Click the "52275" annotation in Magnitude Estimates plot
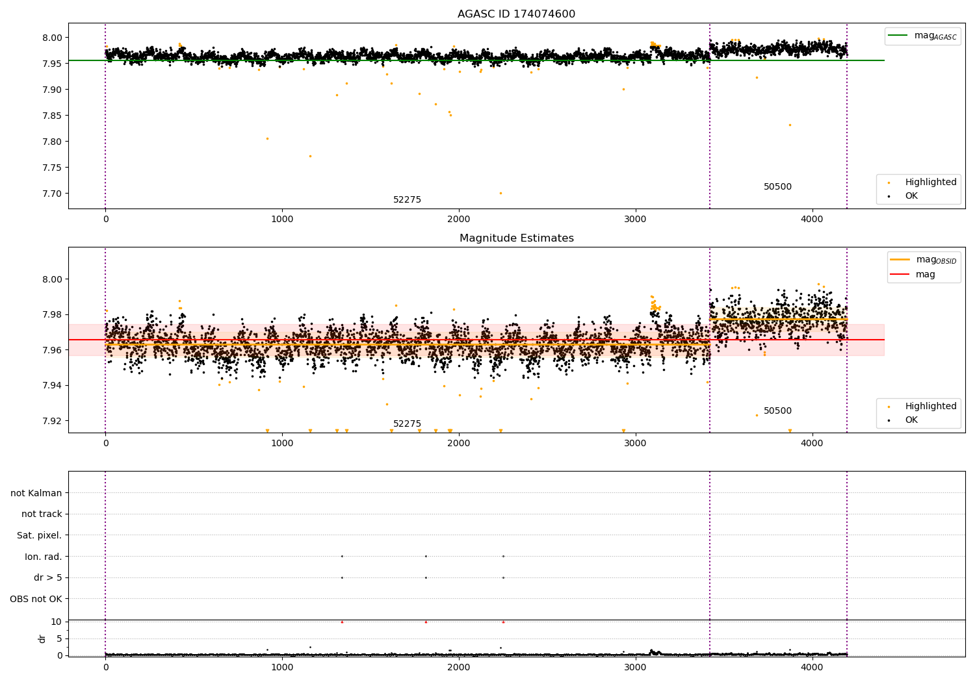Viewport: 975px width, 682px height. [x=407, y=424]
